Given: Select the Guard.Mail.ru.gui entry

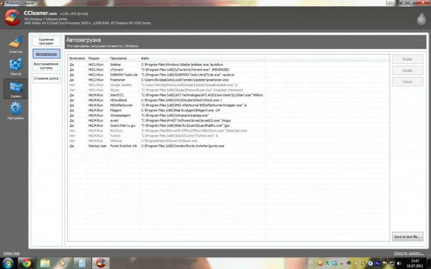Looking at the screenshot, I should coord(229,125).
